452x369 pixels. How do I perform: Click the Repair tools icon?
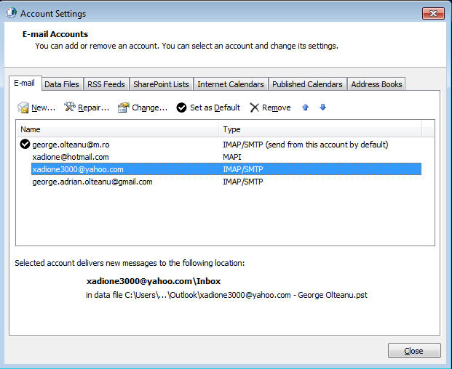70,107
